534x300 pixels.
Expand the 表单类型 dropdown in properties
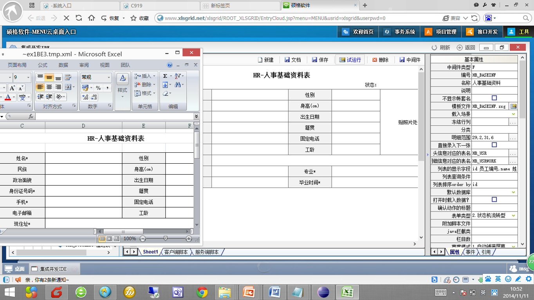[513, 215]
